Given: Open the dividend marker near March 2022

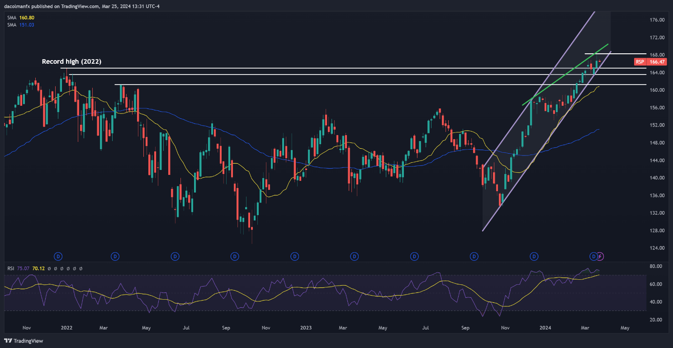Looking at the screenshot, I should click(x=115, y=256).
